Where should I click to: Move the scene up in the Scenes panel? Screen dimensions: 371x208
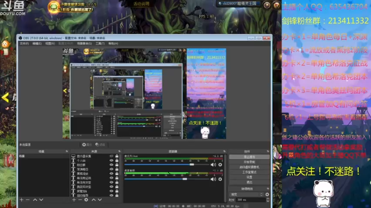(x=35, y=200)
